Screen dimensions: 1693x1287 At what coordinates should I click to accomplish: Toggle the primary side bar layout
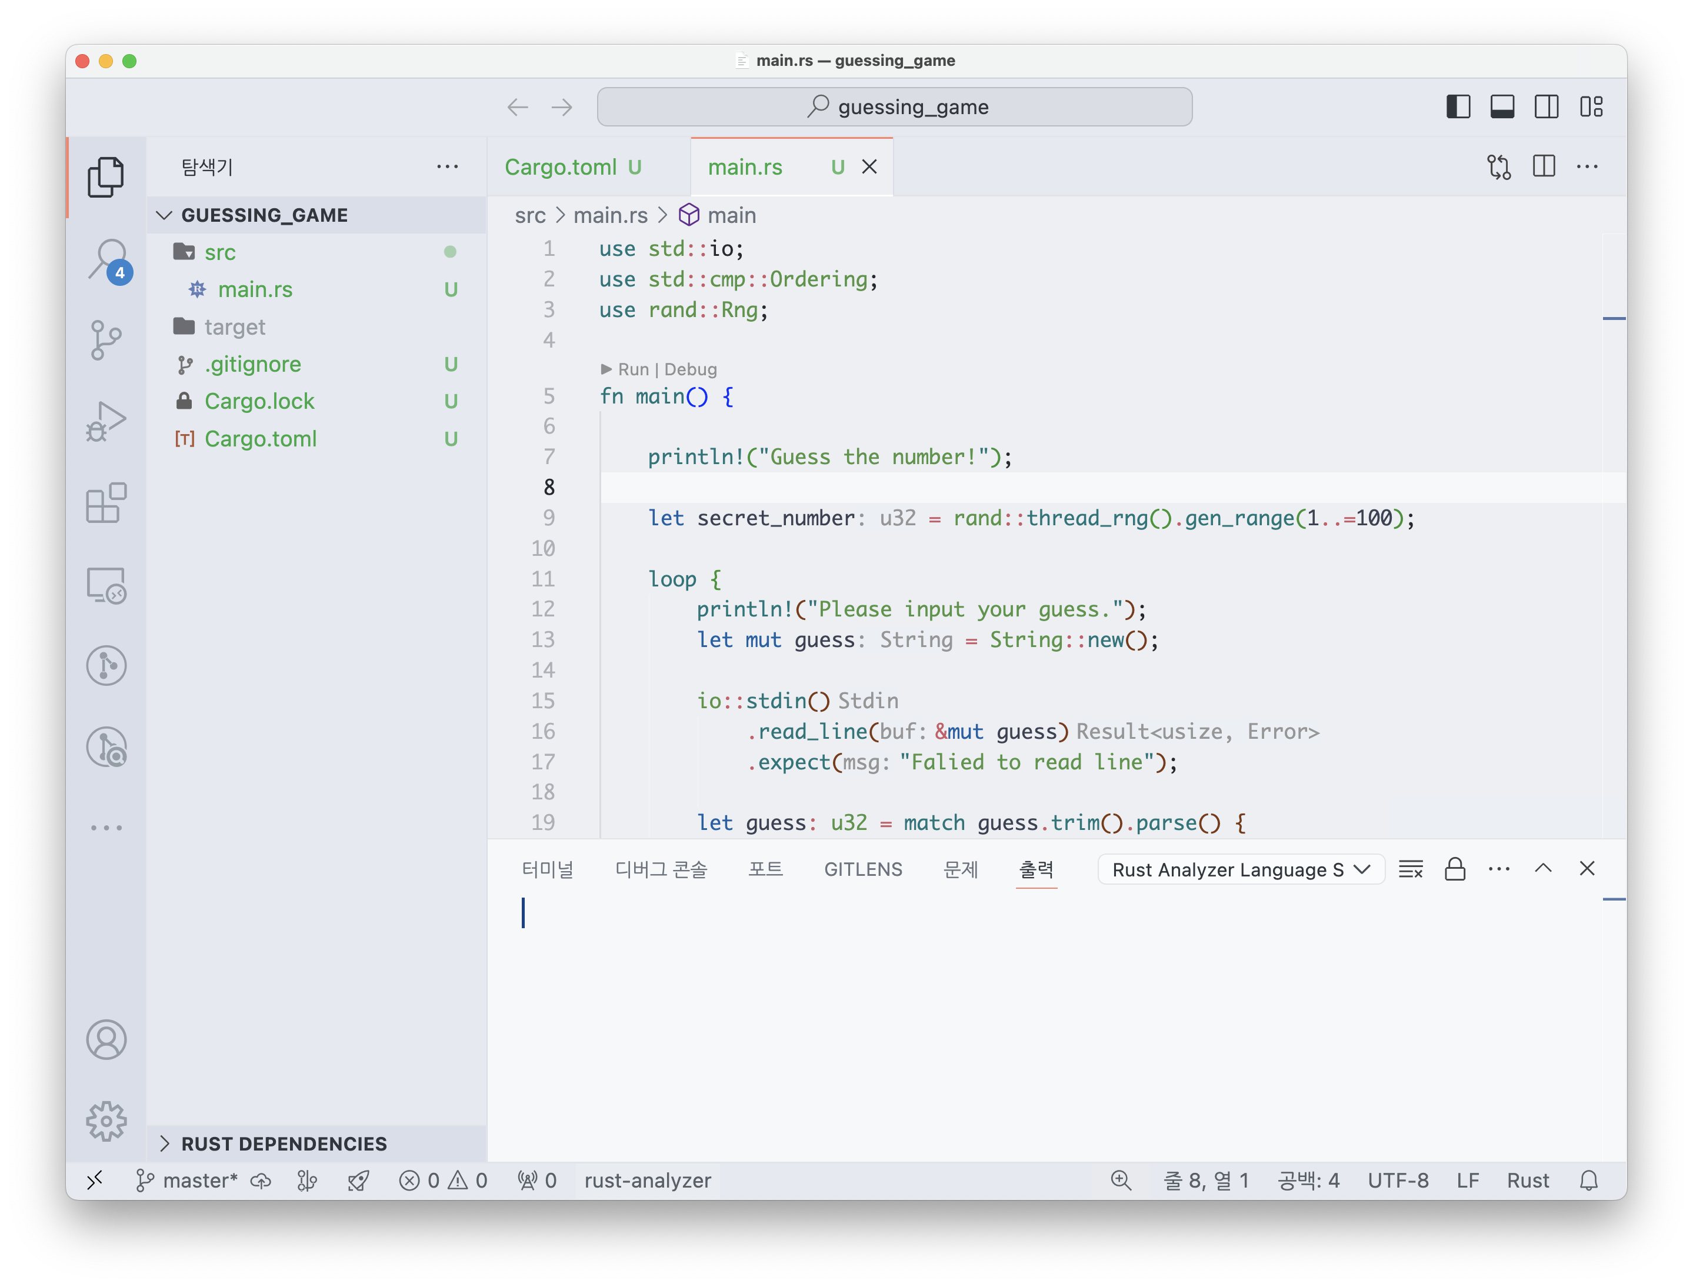point(1458,106)
